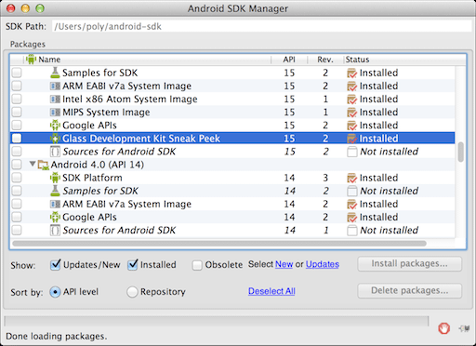
Task: Click the Google APIs API 14 android icon
Action: pos(55,217)
